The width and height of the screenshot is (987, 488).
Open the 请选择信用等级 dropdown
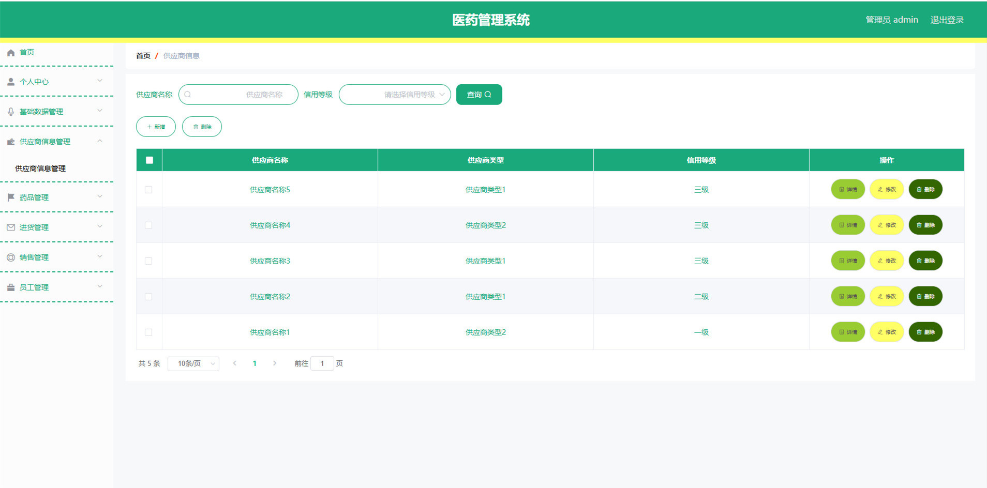[395, 95]
